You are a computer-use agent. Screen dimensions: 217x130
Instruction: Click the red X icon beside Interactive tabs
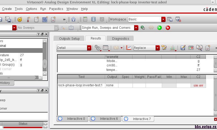point(215,119)
